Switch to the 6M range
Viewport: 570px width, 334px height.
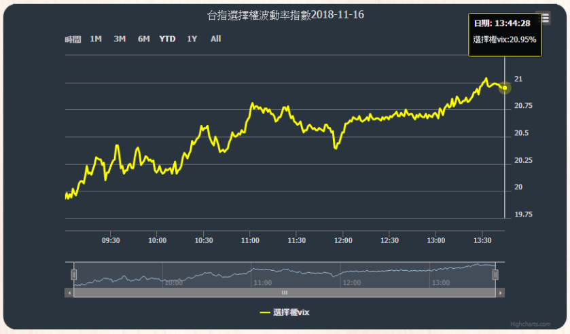[x=143, y=39]
